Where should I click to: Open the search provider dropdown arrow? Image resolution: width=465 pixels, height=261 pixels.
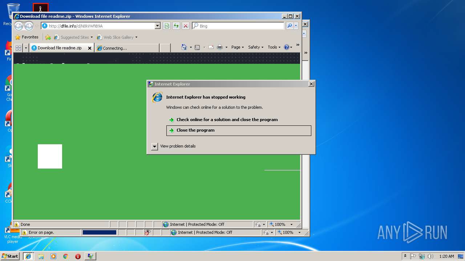296,26
